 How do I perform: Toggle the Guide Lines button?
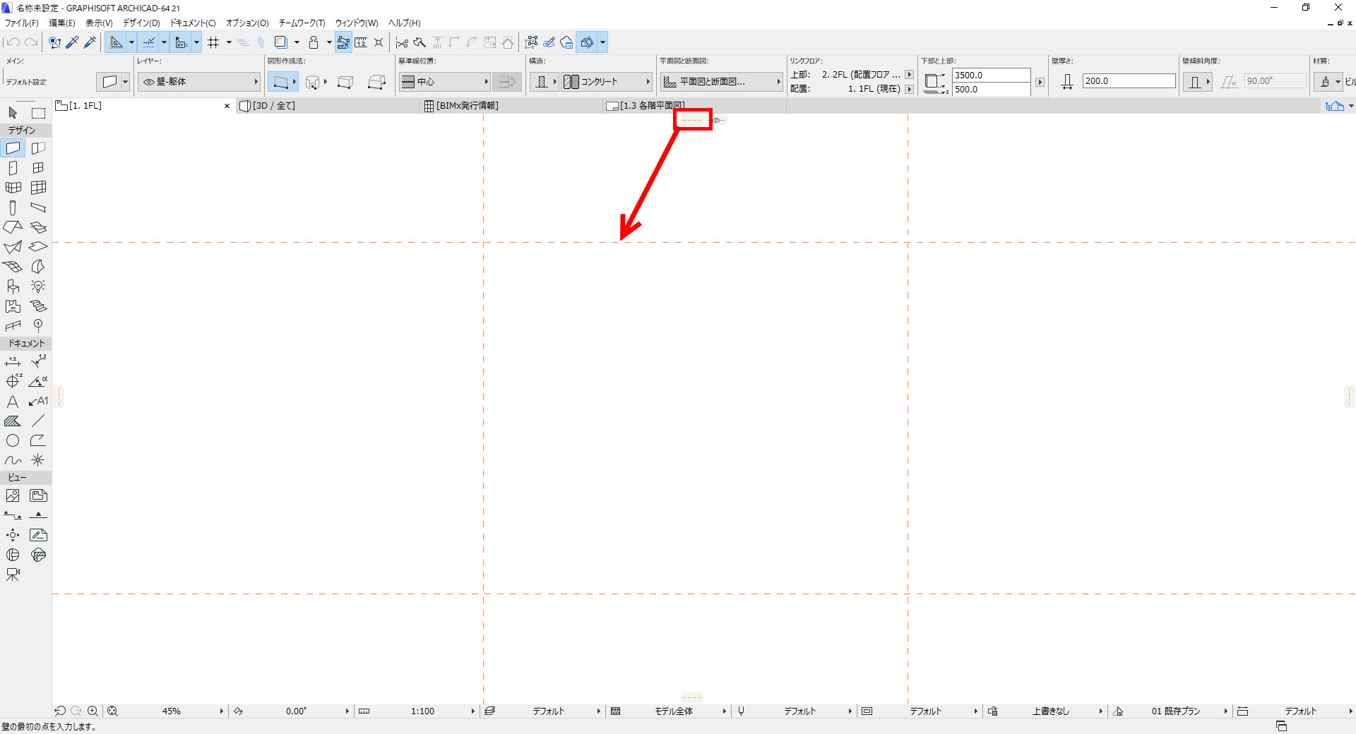(x=117, y=42)
